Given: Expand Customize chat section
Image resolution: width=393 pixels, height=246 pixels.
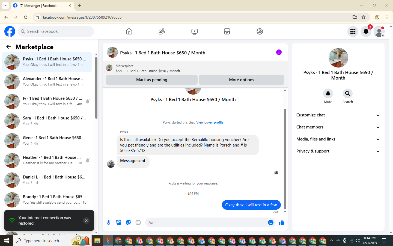Looking at the screenshot, I should pos(338,115).
